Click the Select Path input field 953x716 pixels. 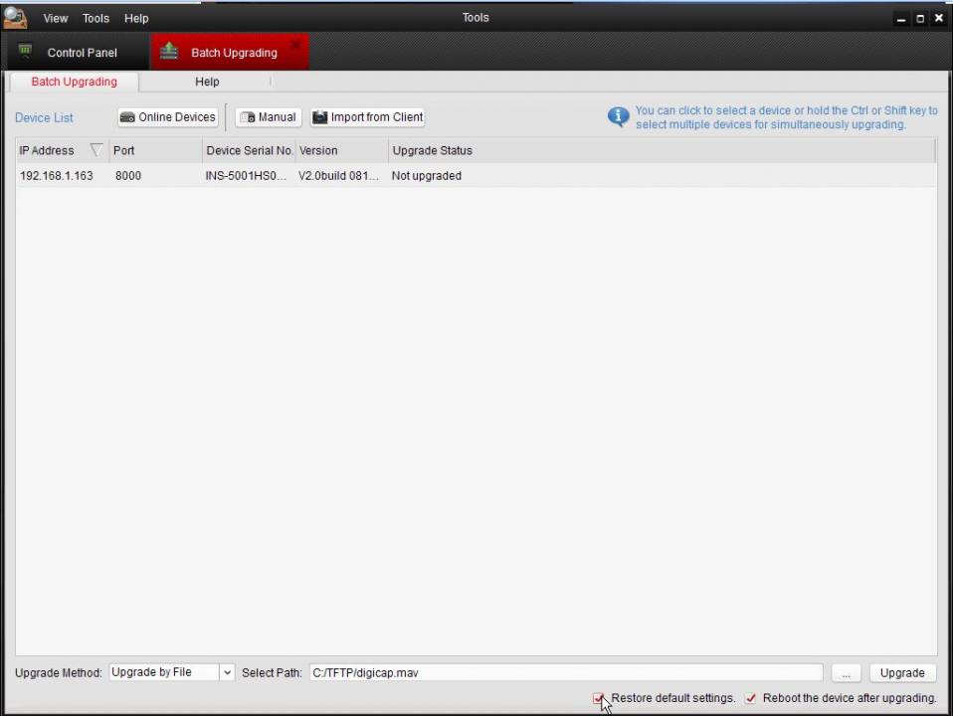click(x=565, y=673)
